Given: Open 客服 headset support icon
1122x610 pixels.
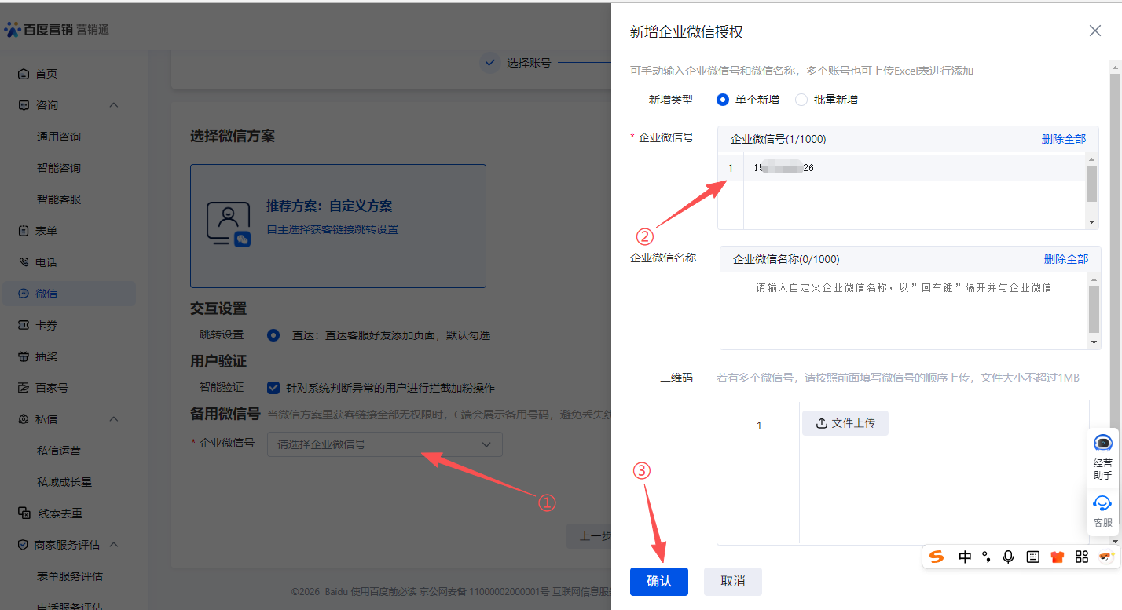Looking at the screenshot, I should click(x=1103, y=503).
